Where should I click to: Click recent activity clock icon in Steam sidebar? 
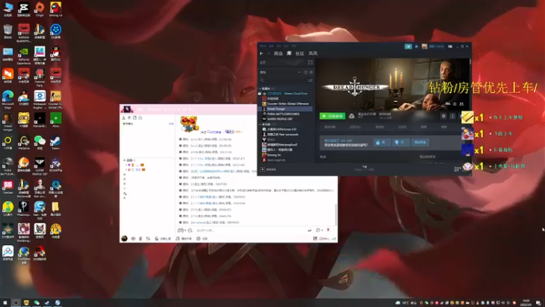(305, 72)
